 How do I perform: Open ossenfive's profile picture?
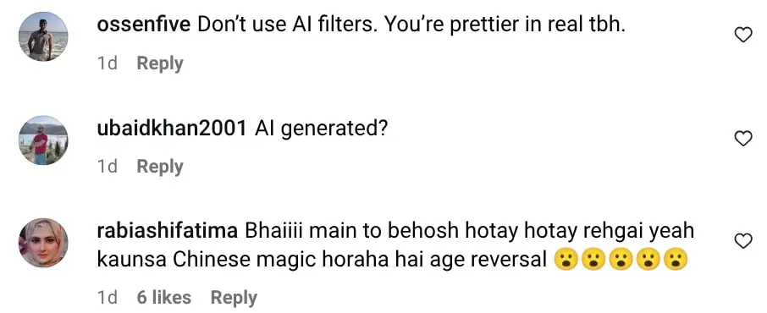pos(43,36)
